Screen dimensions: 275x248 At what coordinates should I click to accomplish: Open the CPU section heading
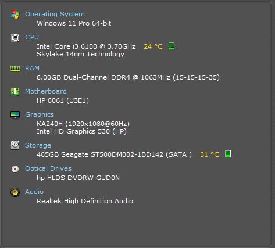point(32,37)
